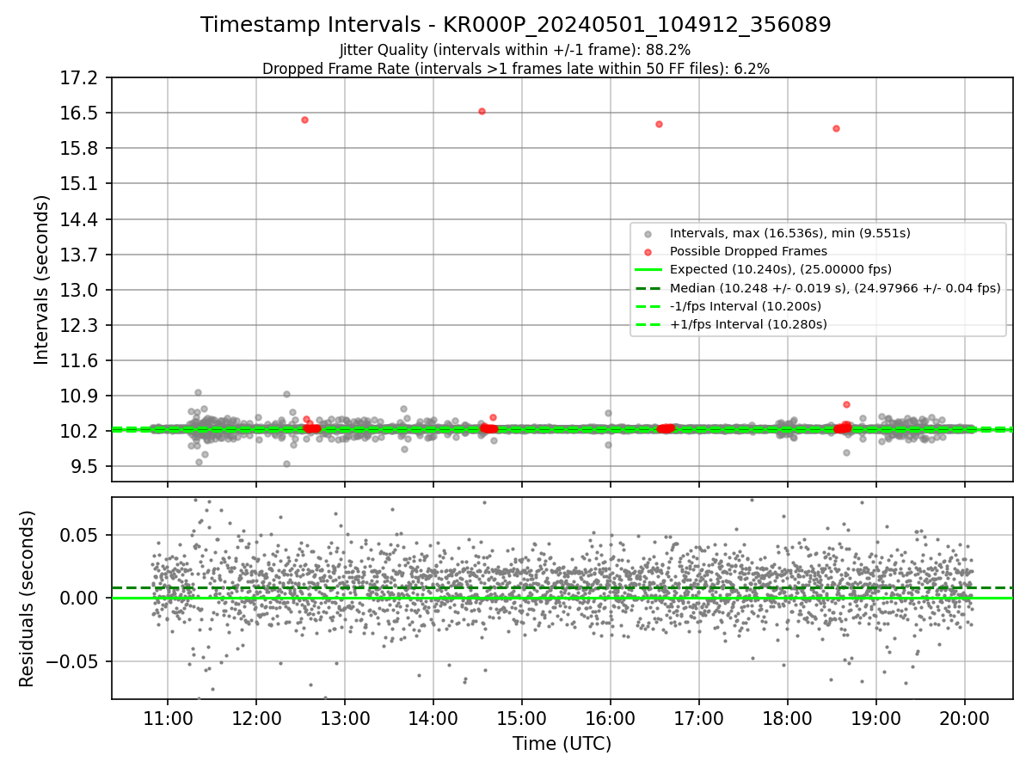Click the "14:00" time tick label
This screenshot has height=774, width=1032.
[x=433, y=717]
